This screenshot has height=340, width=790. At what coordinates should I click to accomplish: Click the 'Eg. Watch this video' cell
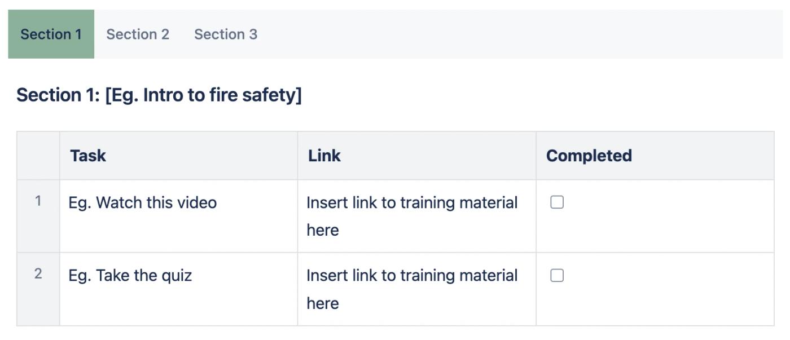click(x=143, y=202)
